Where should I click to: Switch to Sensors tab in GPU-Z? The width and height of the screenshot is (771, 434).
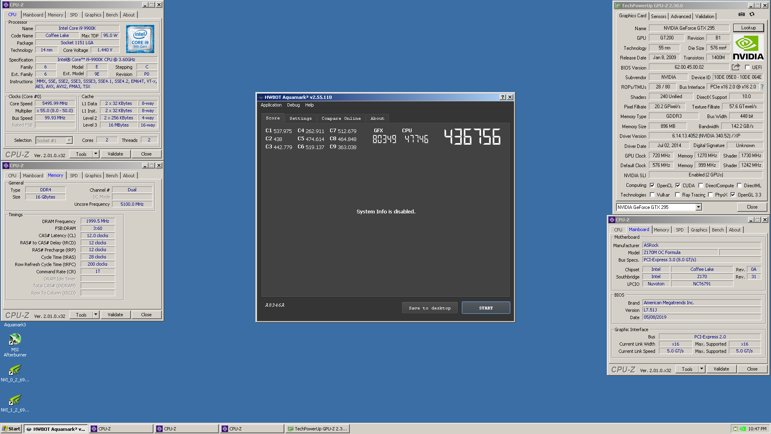pyautogui.click(x=659, y=16)
